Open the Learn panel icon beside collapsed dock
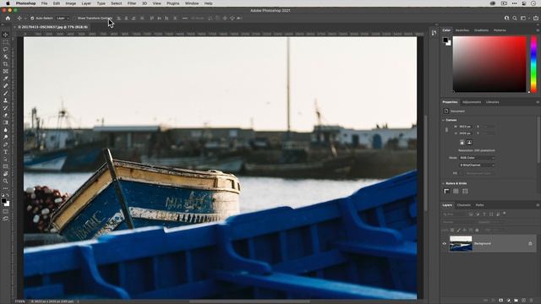The image size is (541, 304). (434, 33)
